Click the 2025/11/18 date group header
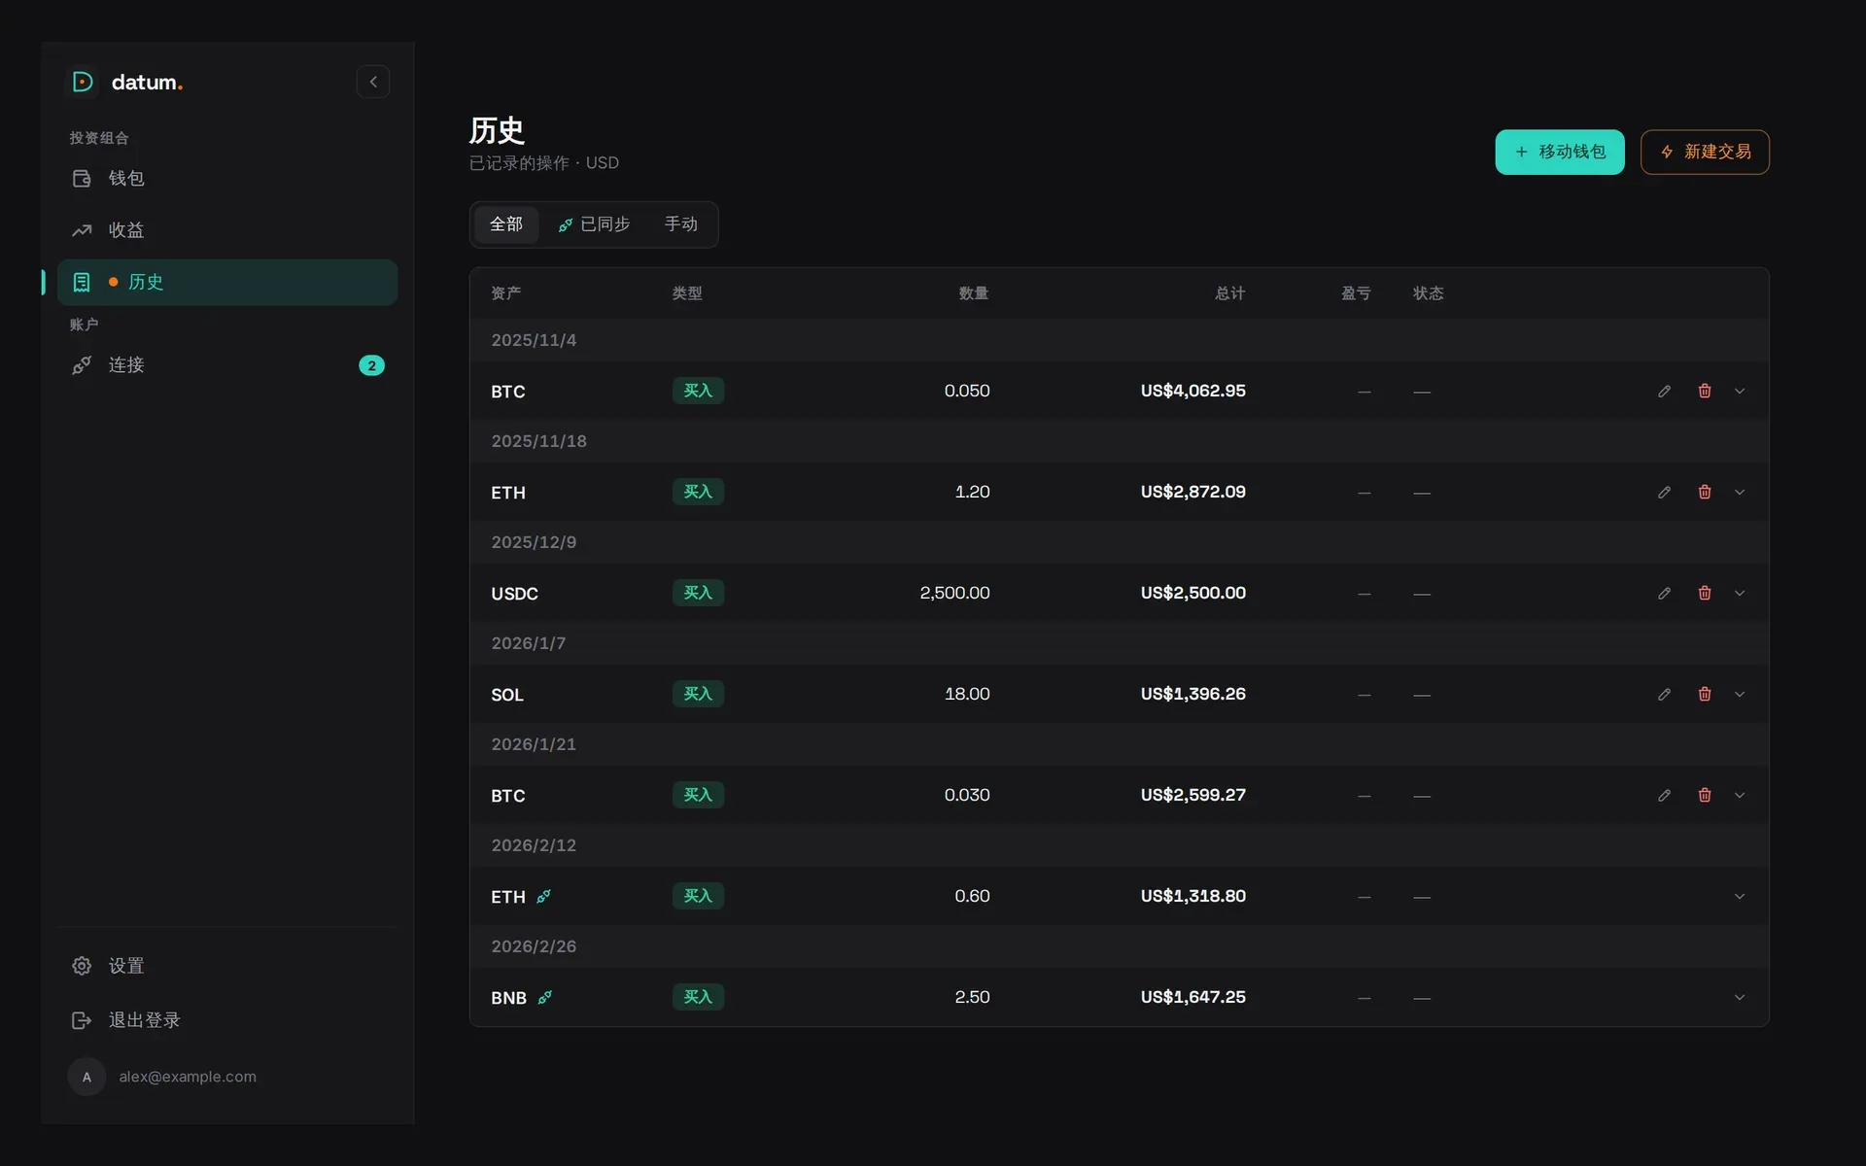Screen dimensions: 1866x1166 [1119, 441]
